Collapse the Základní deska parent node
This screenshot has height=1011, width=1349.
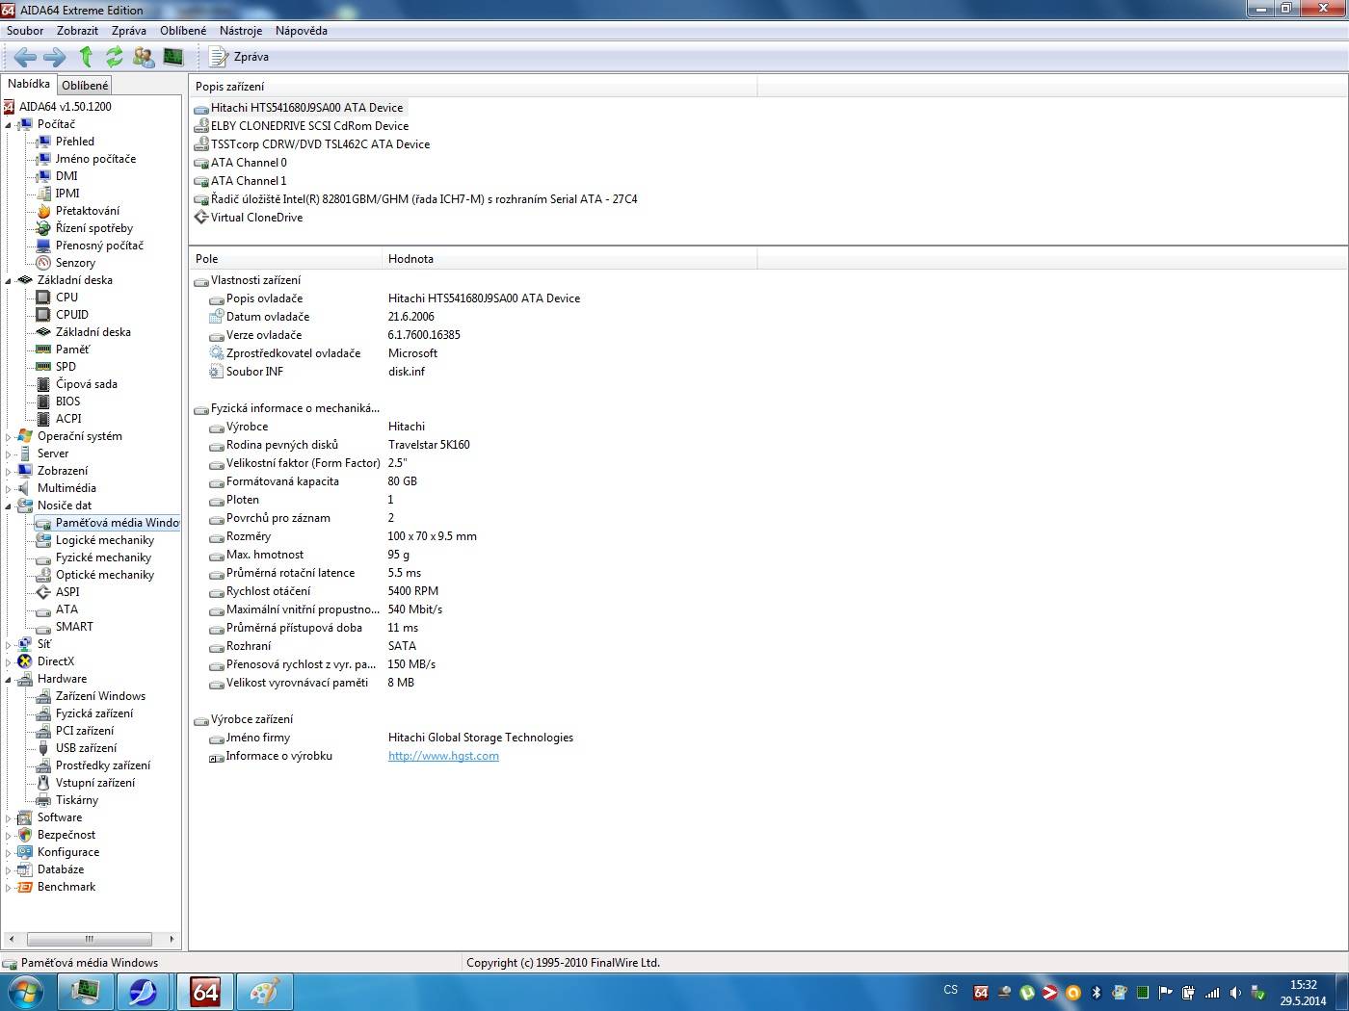click(x=9, y=280)
